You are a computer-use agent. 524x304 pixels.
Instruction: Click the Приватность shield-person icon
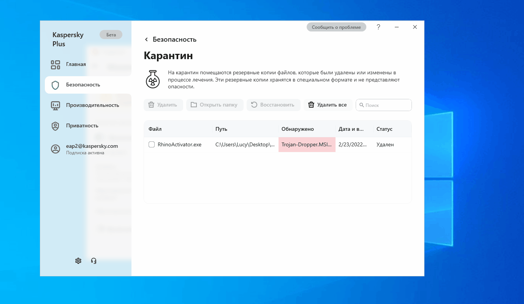click(55, 126)
